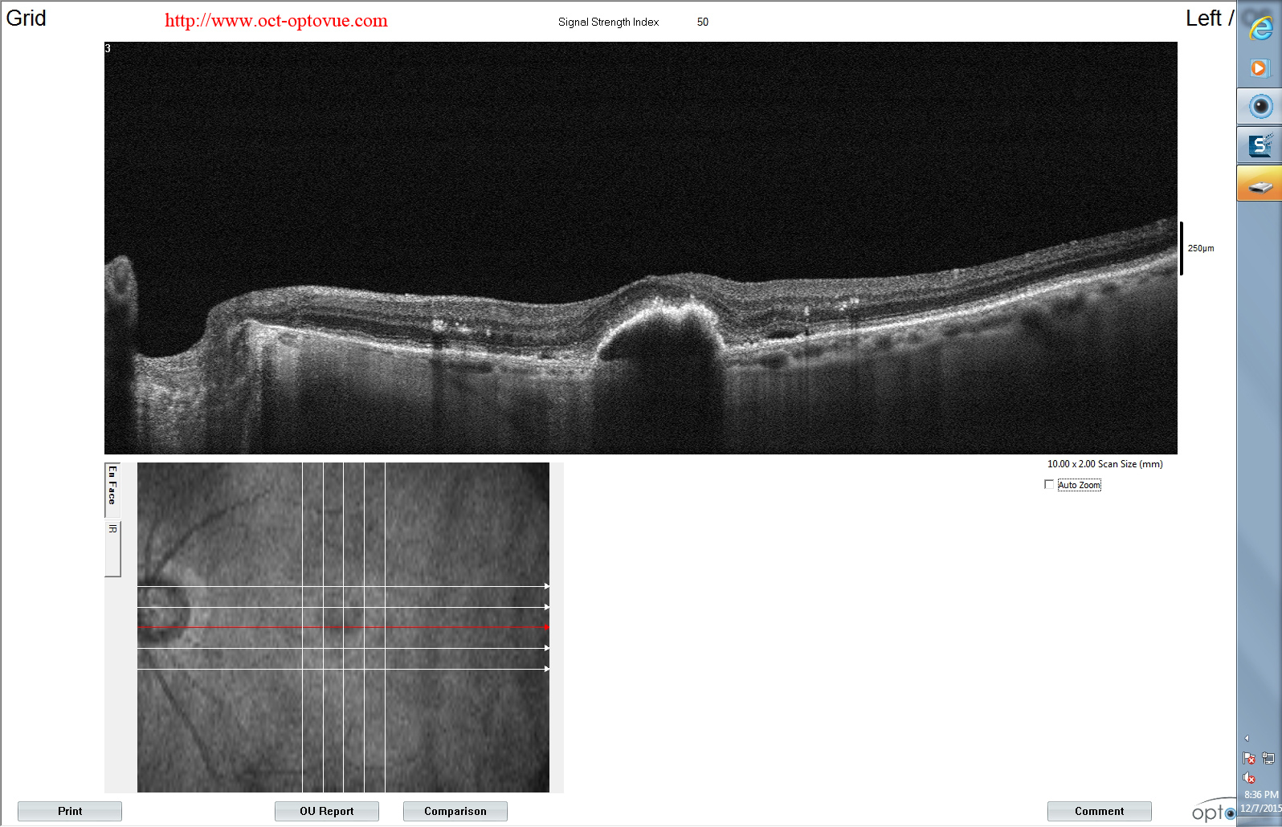Switch to the Optovue eye application icon
This screenshot has width=1282, height=827.
[1260, 106]
